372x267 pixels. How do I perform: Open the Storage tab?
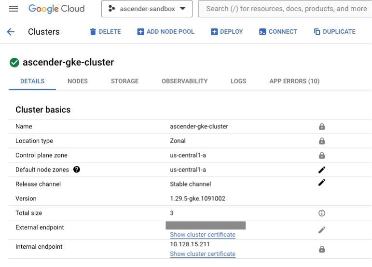click(125, 81)
